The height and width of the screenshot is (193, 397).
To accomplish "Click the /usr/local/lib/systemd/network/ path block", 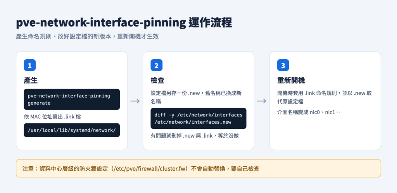I will click(x=72, y=130).
